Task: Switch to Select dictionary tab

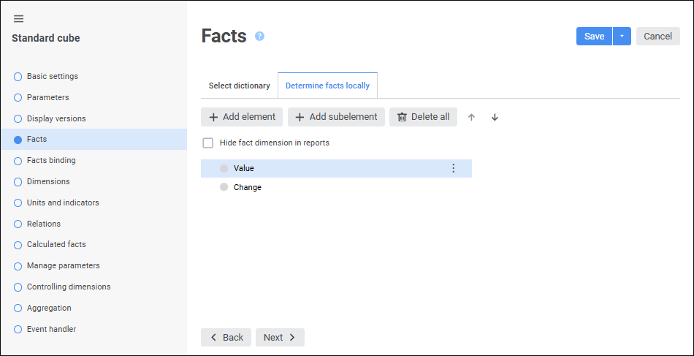Action: (239, 86)
